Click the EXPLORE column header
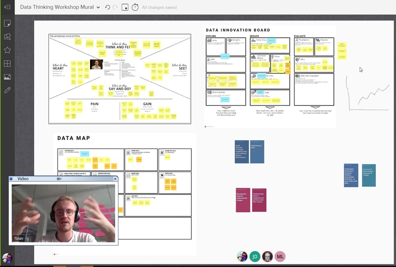This screenshot has width=396, height=267. coord(211,36)
